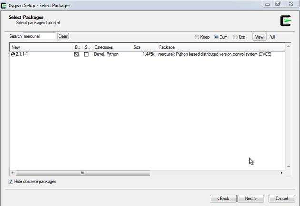Viewport: 300px width, 206px height.
Task: Click the S... column header
Action: tap(88, 47)
